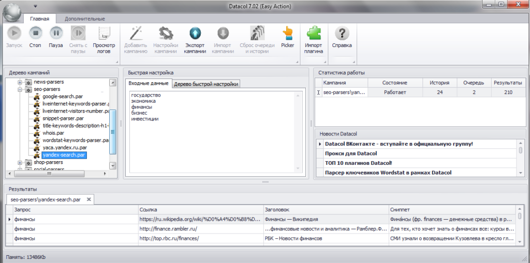
Task: Sort statistics by Очередь column
Action: [475, 83]
